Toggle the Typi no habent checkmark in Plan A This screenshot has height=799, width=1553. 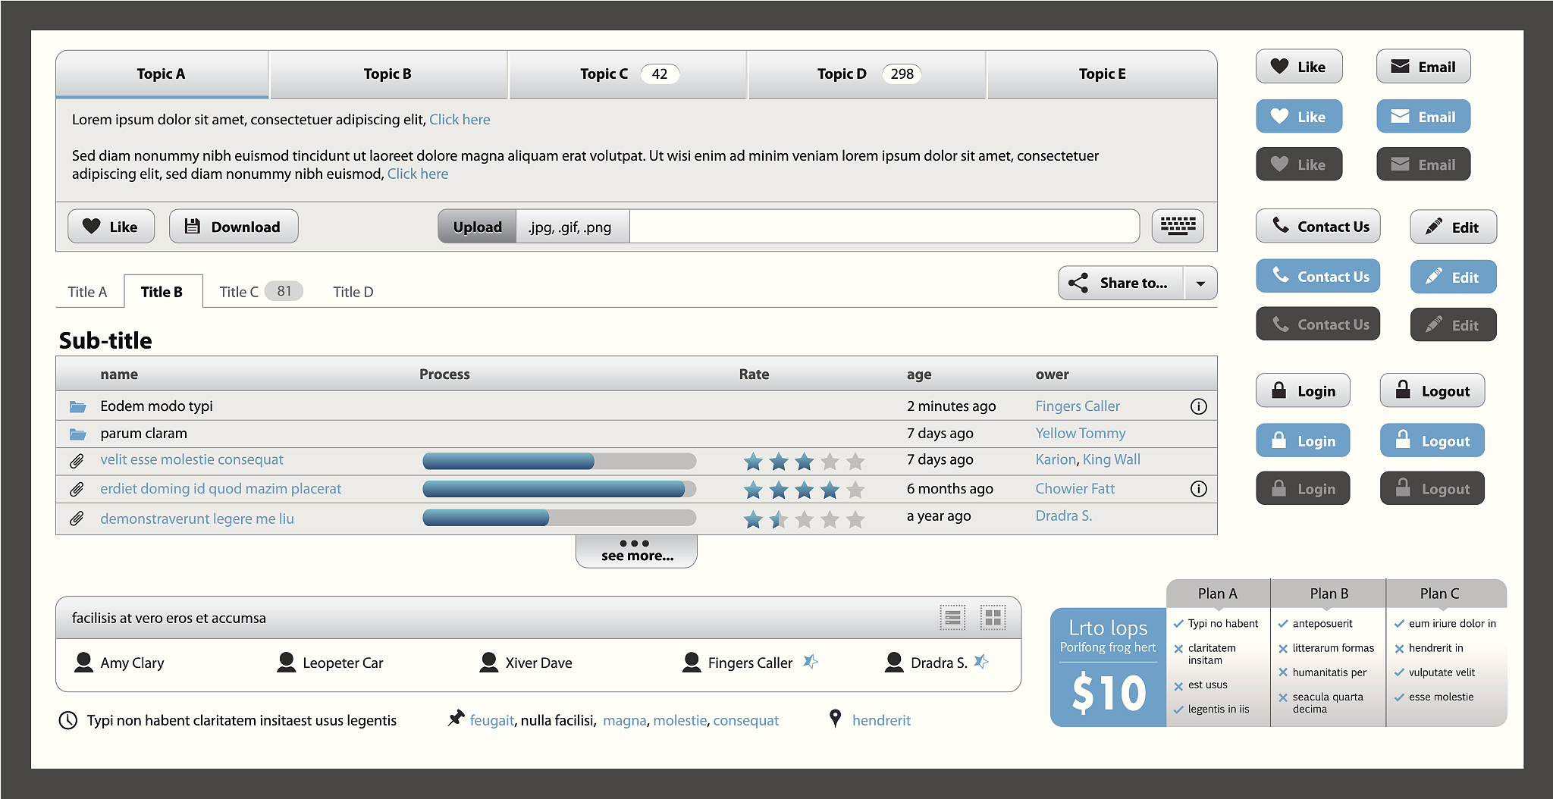tap(1178, 624)
